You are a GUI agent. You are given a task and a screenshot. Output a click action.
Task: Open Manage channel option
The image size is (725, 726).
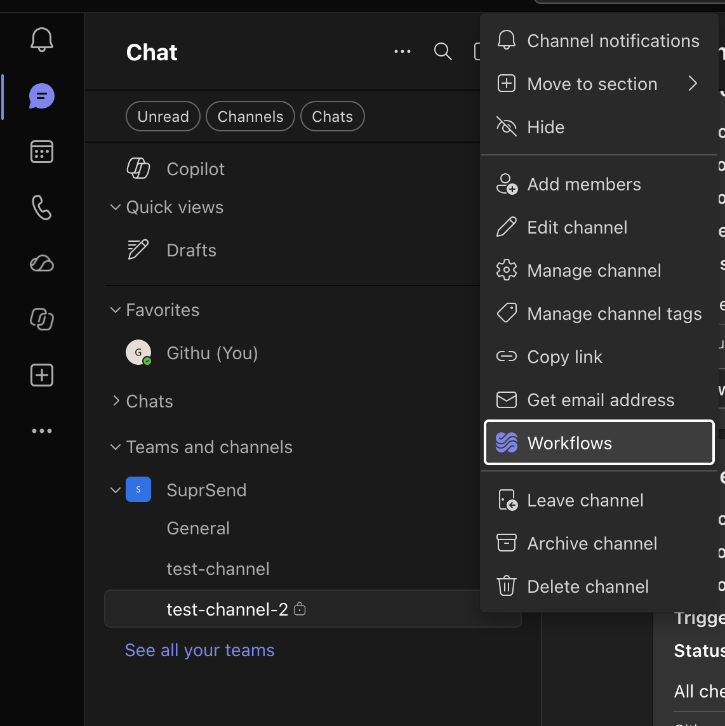pos(599,270)
